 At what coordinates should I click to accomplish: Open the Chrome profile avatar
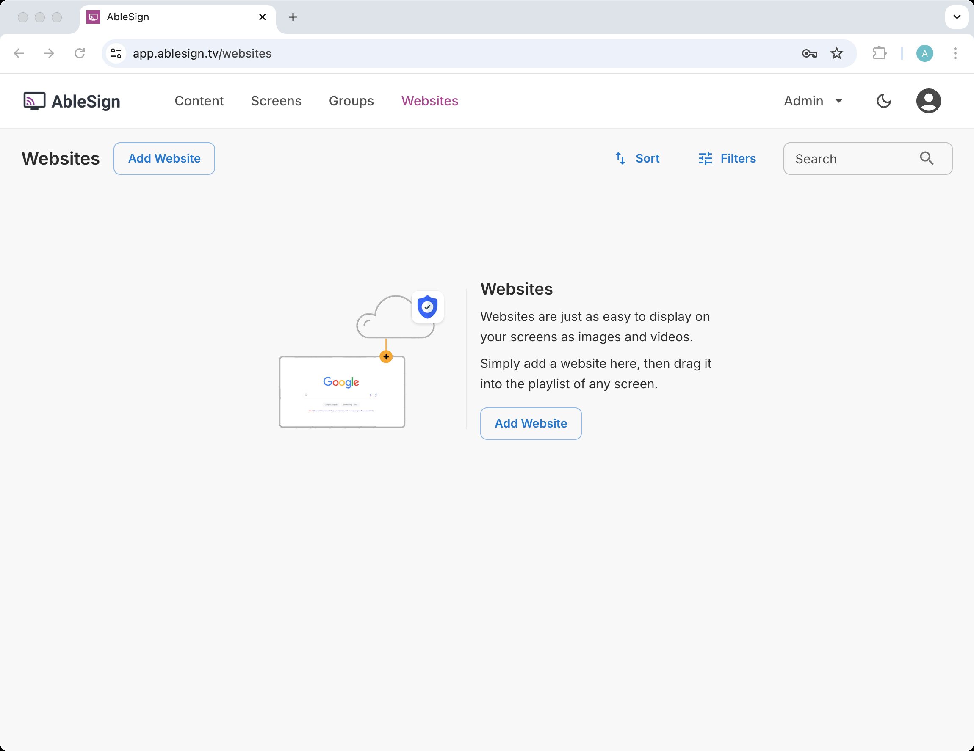tap(924, 53)
